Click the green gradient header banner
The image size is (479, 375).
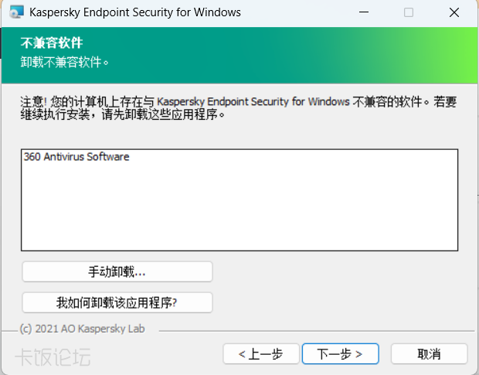coord(309,54)
